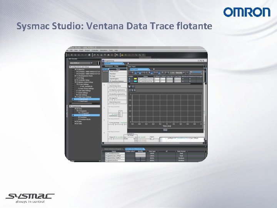Image resolution: width=277 pixels, height=208 pixels.
Task: Select Cam Data Settings tree item
Action: pos(84,91)
